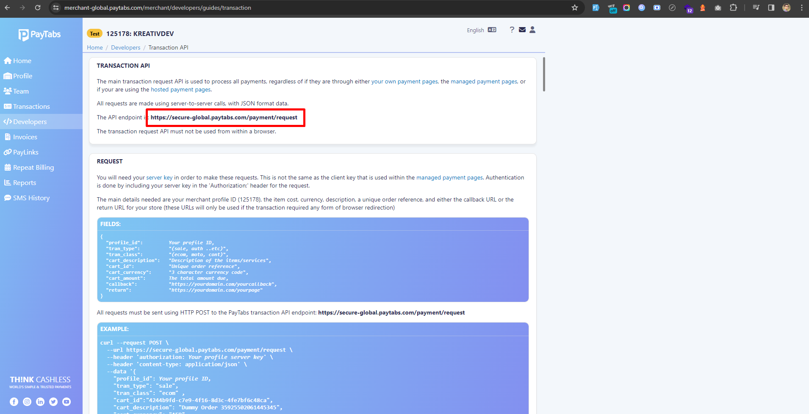
Task: Follow the 'your own payment pages' link
Action: point(404,81)
